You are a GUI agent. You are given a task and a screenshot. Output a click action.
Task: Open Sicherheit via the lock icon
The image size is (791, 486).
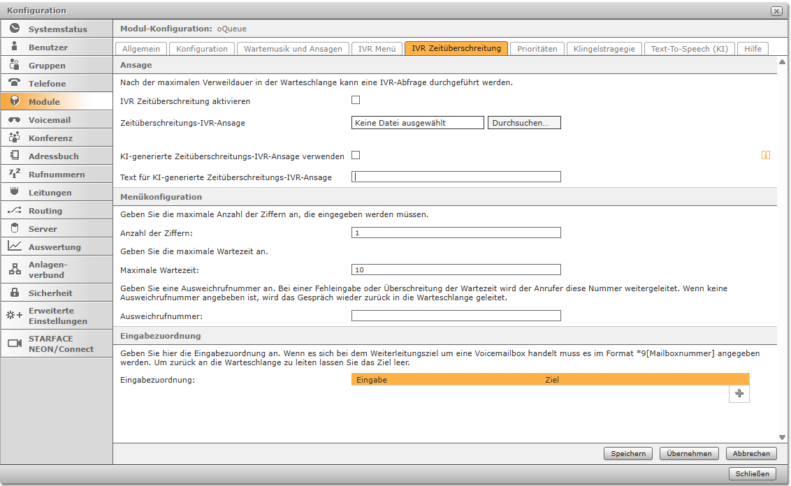pyautogui.click(x=15, y=293)
